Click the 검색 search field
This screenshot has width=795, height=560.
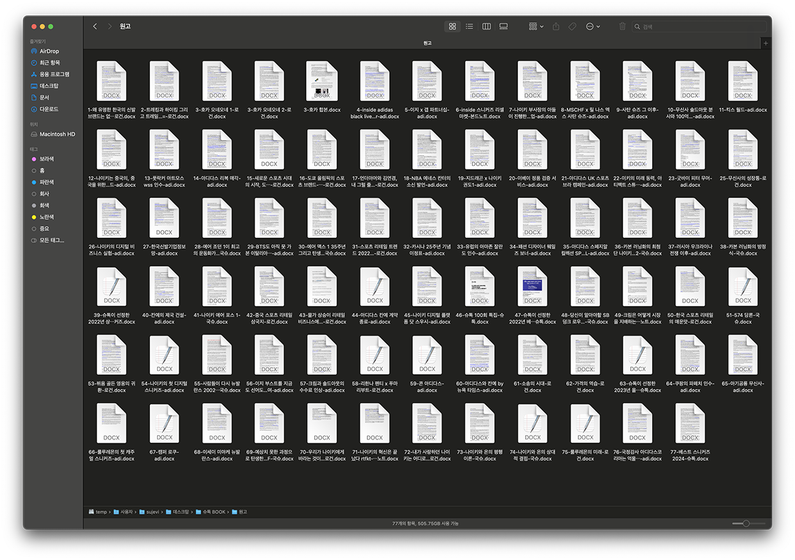click(699, 26)
